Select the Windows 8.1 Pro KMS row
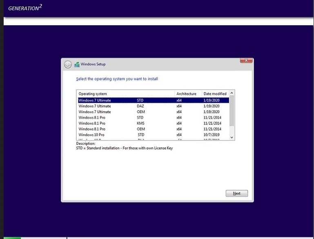Image resolution: width=314 pixels, height=239 pixels. pyautogui.click(x=154, y=123)
